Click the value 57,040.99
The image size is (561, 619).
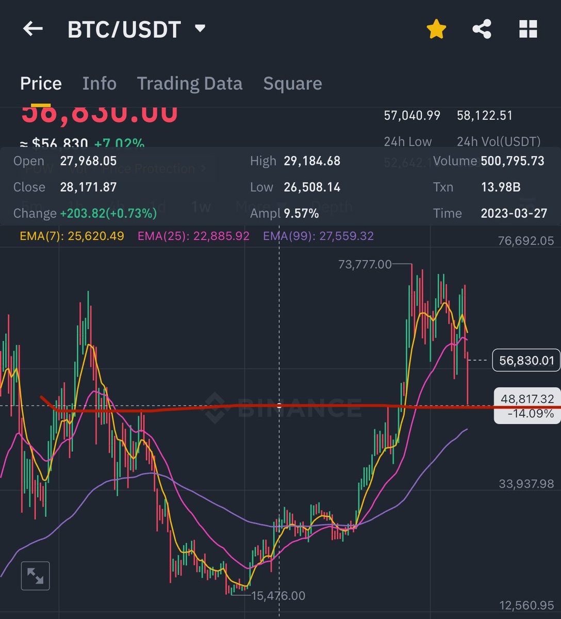tap(412, 116)
